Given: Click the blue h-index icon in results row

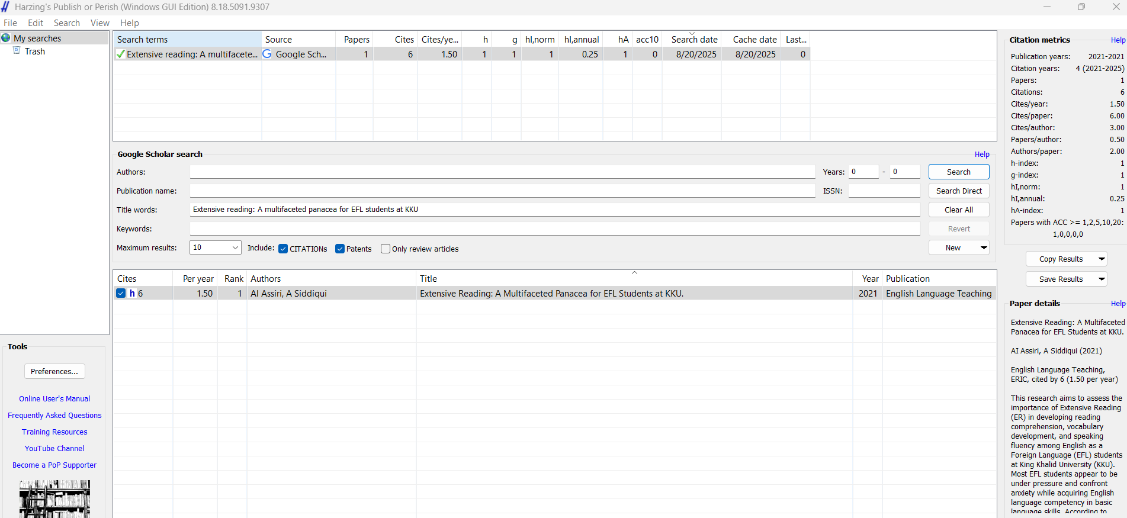Looking at the screenshot, I should click(133, 293).
